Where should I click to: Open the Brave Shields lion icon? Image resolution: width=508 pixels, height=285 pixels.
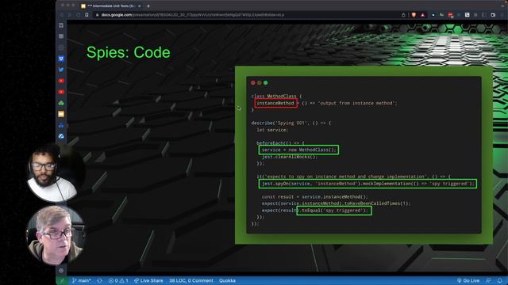[414, 15]
